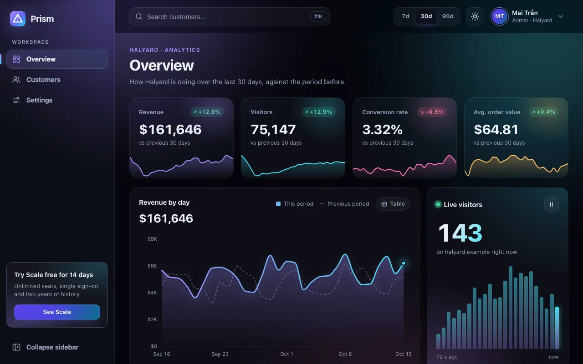The image size is (583, 364).
Task: Pause the live visitors feed
Action: point(552,204)
